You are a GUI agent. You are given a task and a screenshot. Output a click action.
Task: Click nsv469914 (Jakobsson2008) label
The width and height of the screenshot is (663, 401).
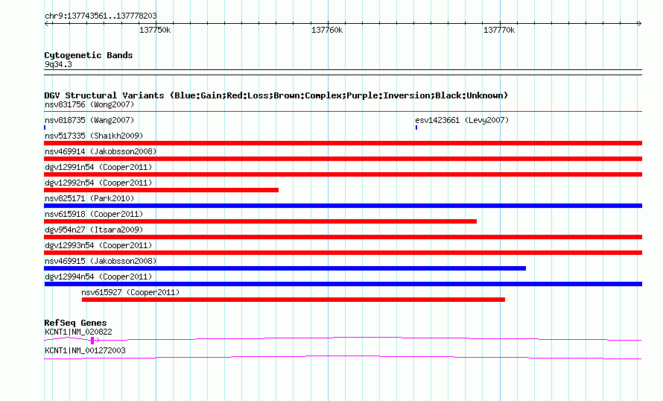pyautogui.click(x=101, y=151)
